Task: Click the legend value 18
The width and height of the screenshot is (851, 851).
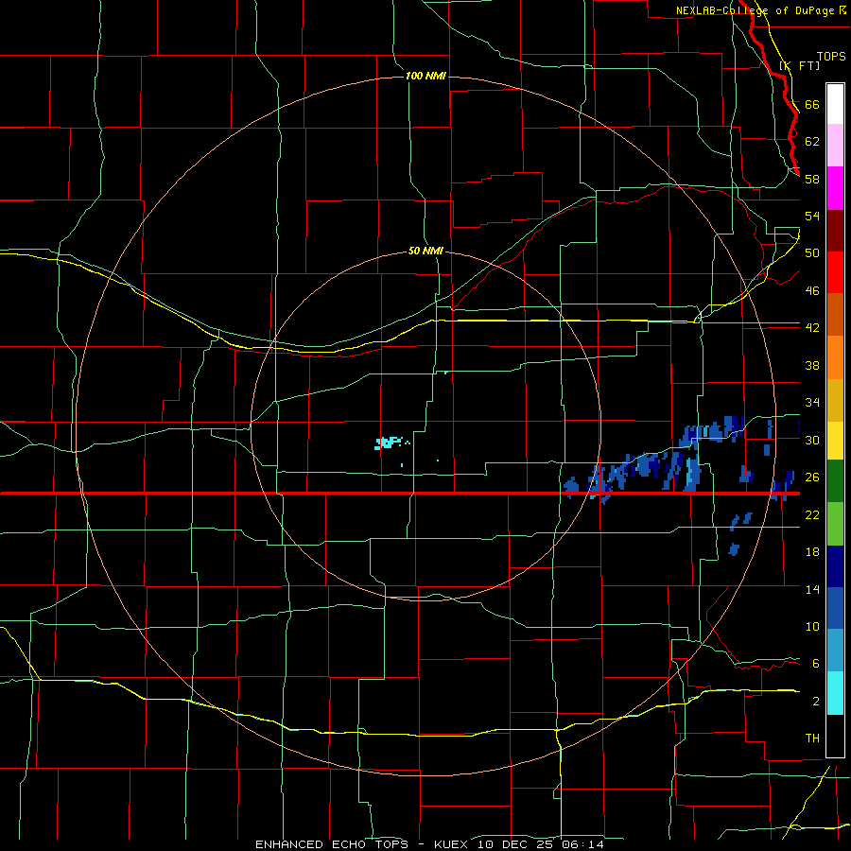Action: tap(812, 552)
